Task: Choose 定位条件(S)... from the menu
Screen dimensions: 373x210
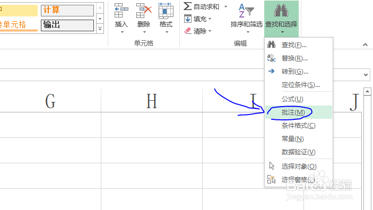Action: point(299,85)
